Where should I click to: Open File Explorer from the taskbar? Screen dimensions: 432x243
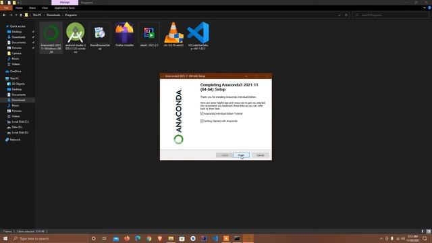[x=171, y=238]
